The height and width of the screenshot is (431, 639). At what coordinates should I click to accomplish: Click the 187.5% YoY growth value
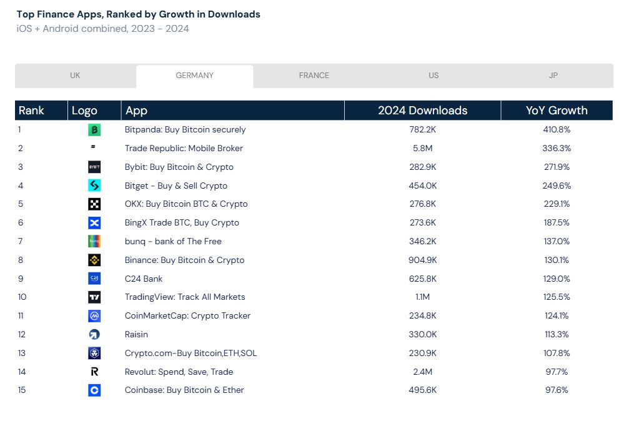point(557,223)
